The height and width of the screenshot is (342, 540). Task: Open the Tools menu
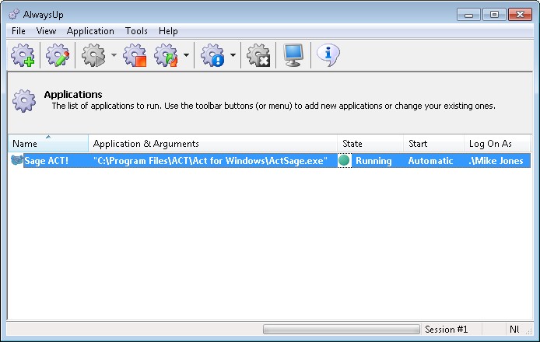coord(136,31)
